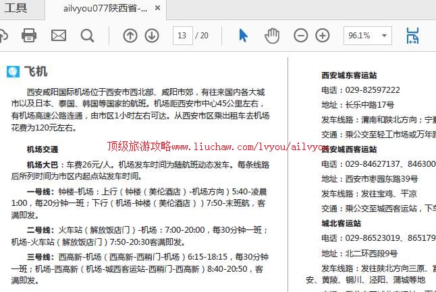Activate the hand pan tool
This screenshot has width=436, height=292.
click(271, 35)
